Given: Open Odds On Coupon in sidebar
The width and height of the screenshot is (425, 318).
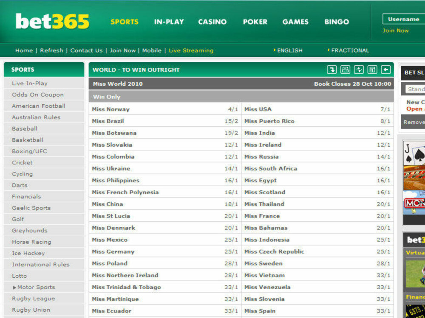Looking at the screenshot, I should click(x=44, y=95).
